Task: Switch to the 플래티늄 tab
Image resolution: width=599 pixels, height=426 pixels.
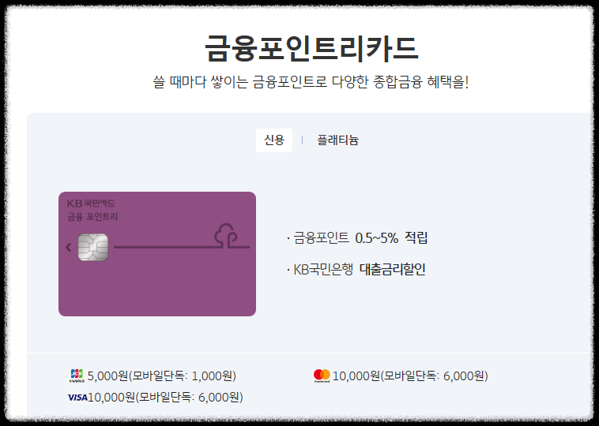Action: tap(337, 140)
